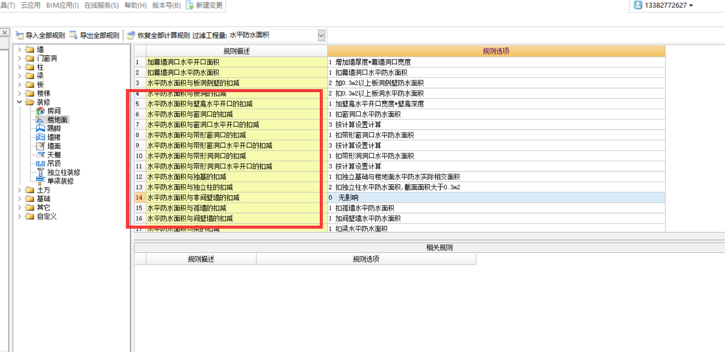Select row 6 水平防水面积与窗洞口的扣减
725x352 pixels.
coord(236,114)
